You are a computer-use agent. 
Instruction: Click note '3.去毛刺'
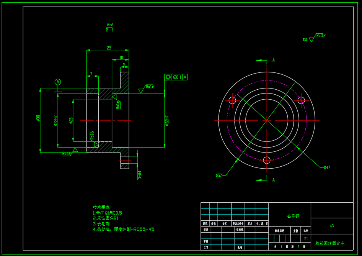point(101,224)
